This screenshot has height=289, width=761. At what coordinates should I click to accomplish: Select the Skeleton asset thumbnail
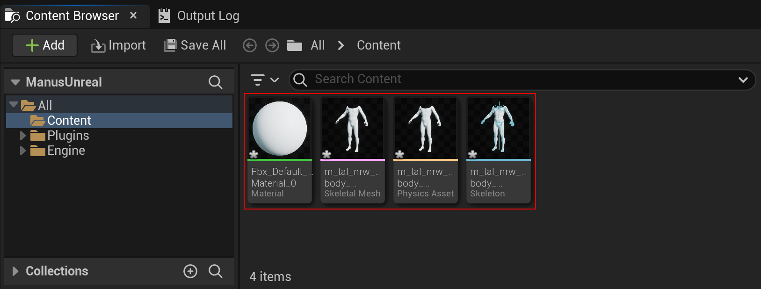click(499, 129)
